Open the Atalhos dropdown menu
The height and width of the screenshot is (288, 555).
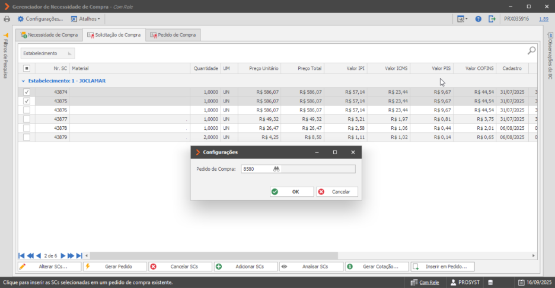(85, 19)
